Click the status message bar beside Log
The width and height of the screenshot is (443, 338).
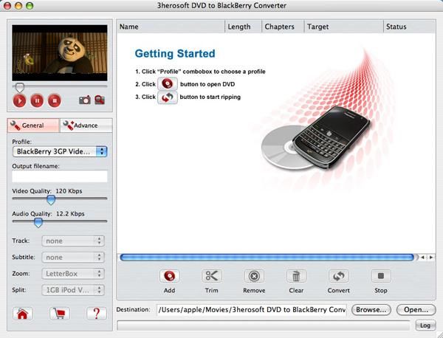pyautogui.click(x=264, y=325)
